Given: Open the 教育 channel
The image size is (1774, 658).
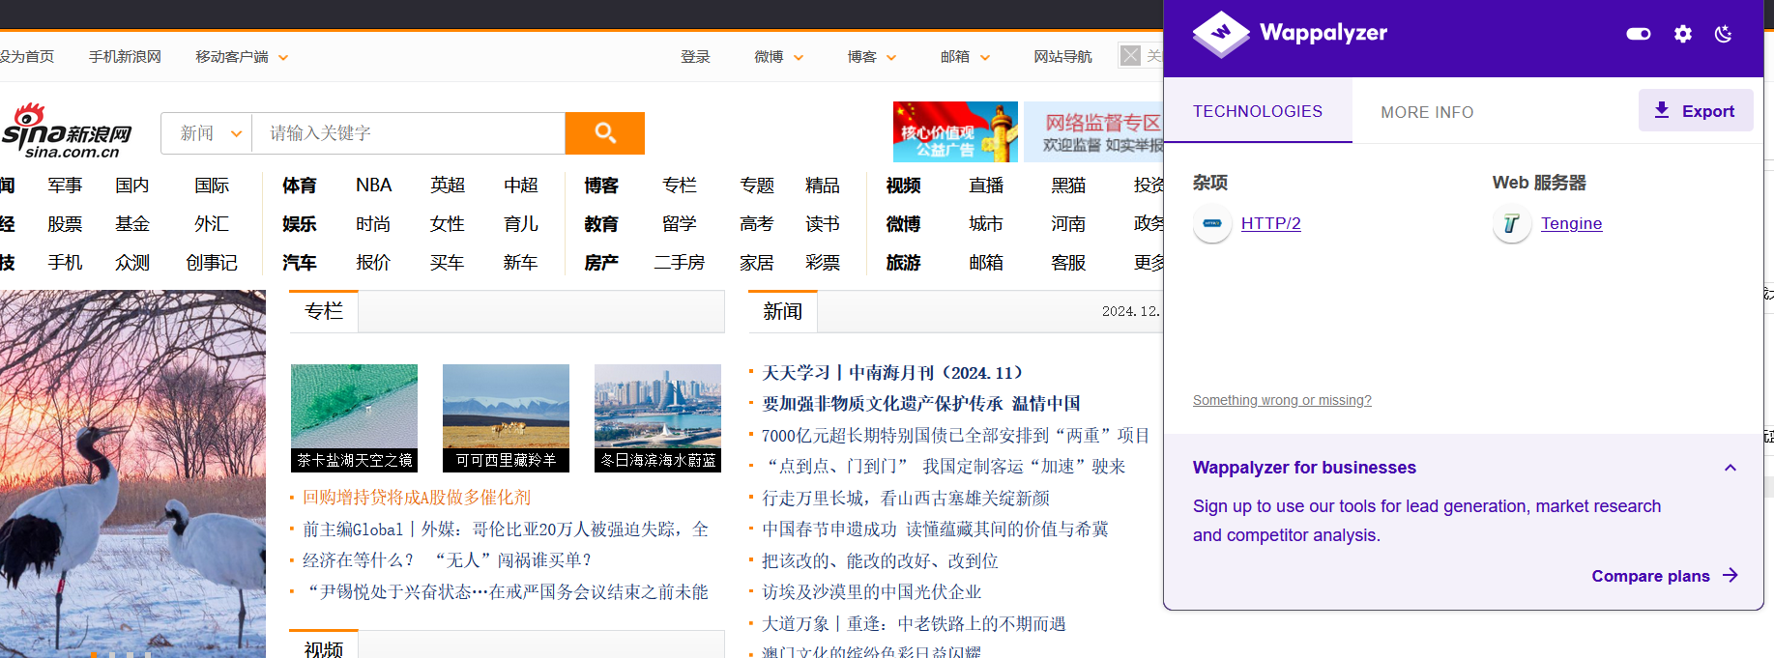Looking at the screenshot, I should point(601,224).
